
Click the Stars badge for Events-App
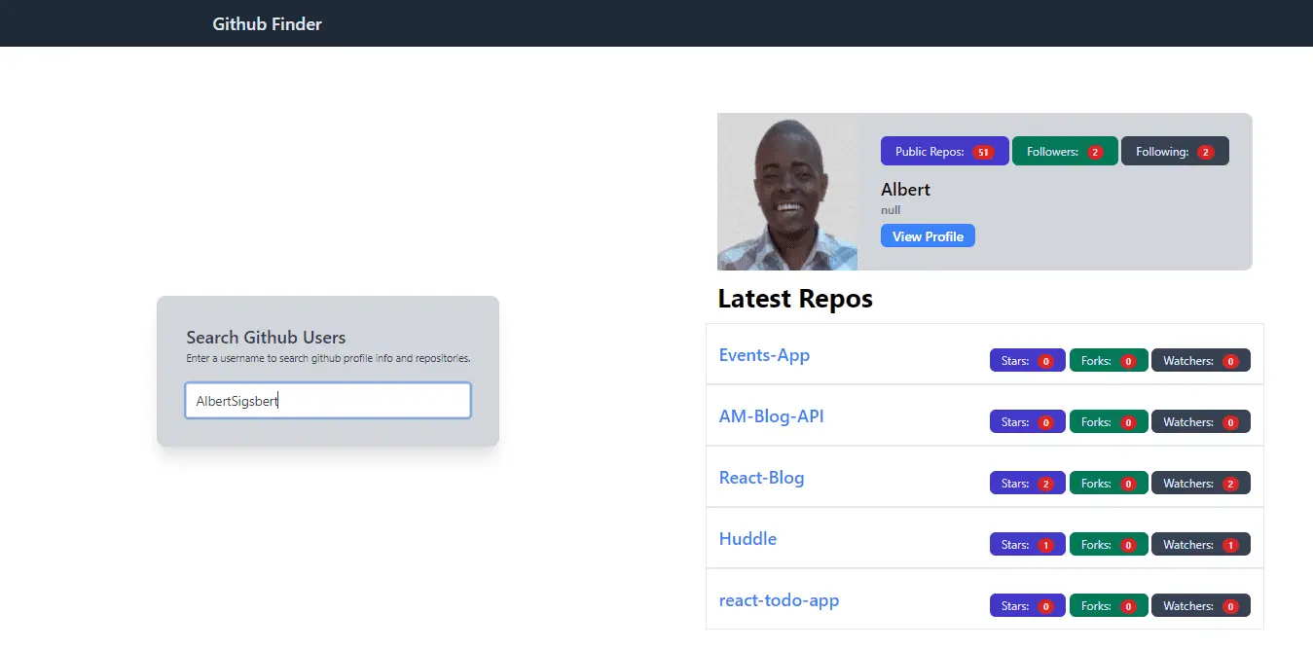pyautogui.click(x=1027, y=360)
